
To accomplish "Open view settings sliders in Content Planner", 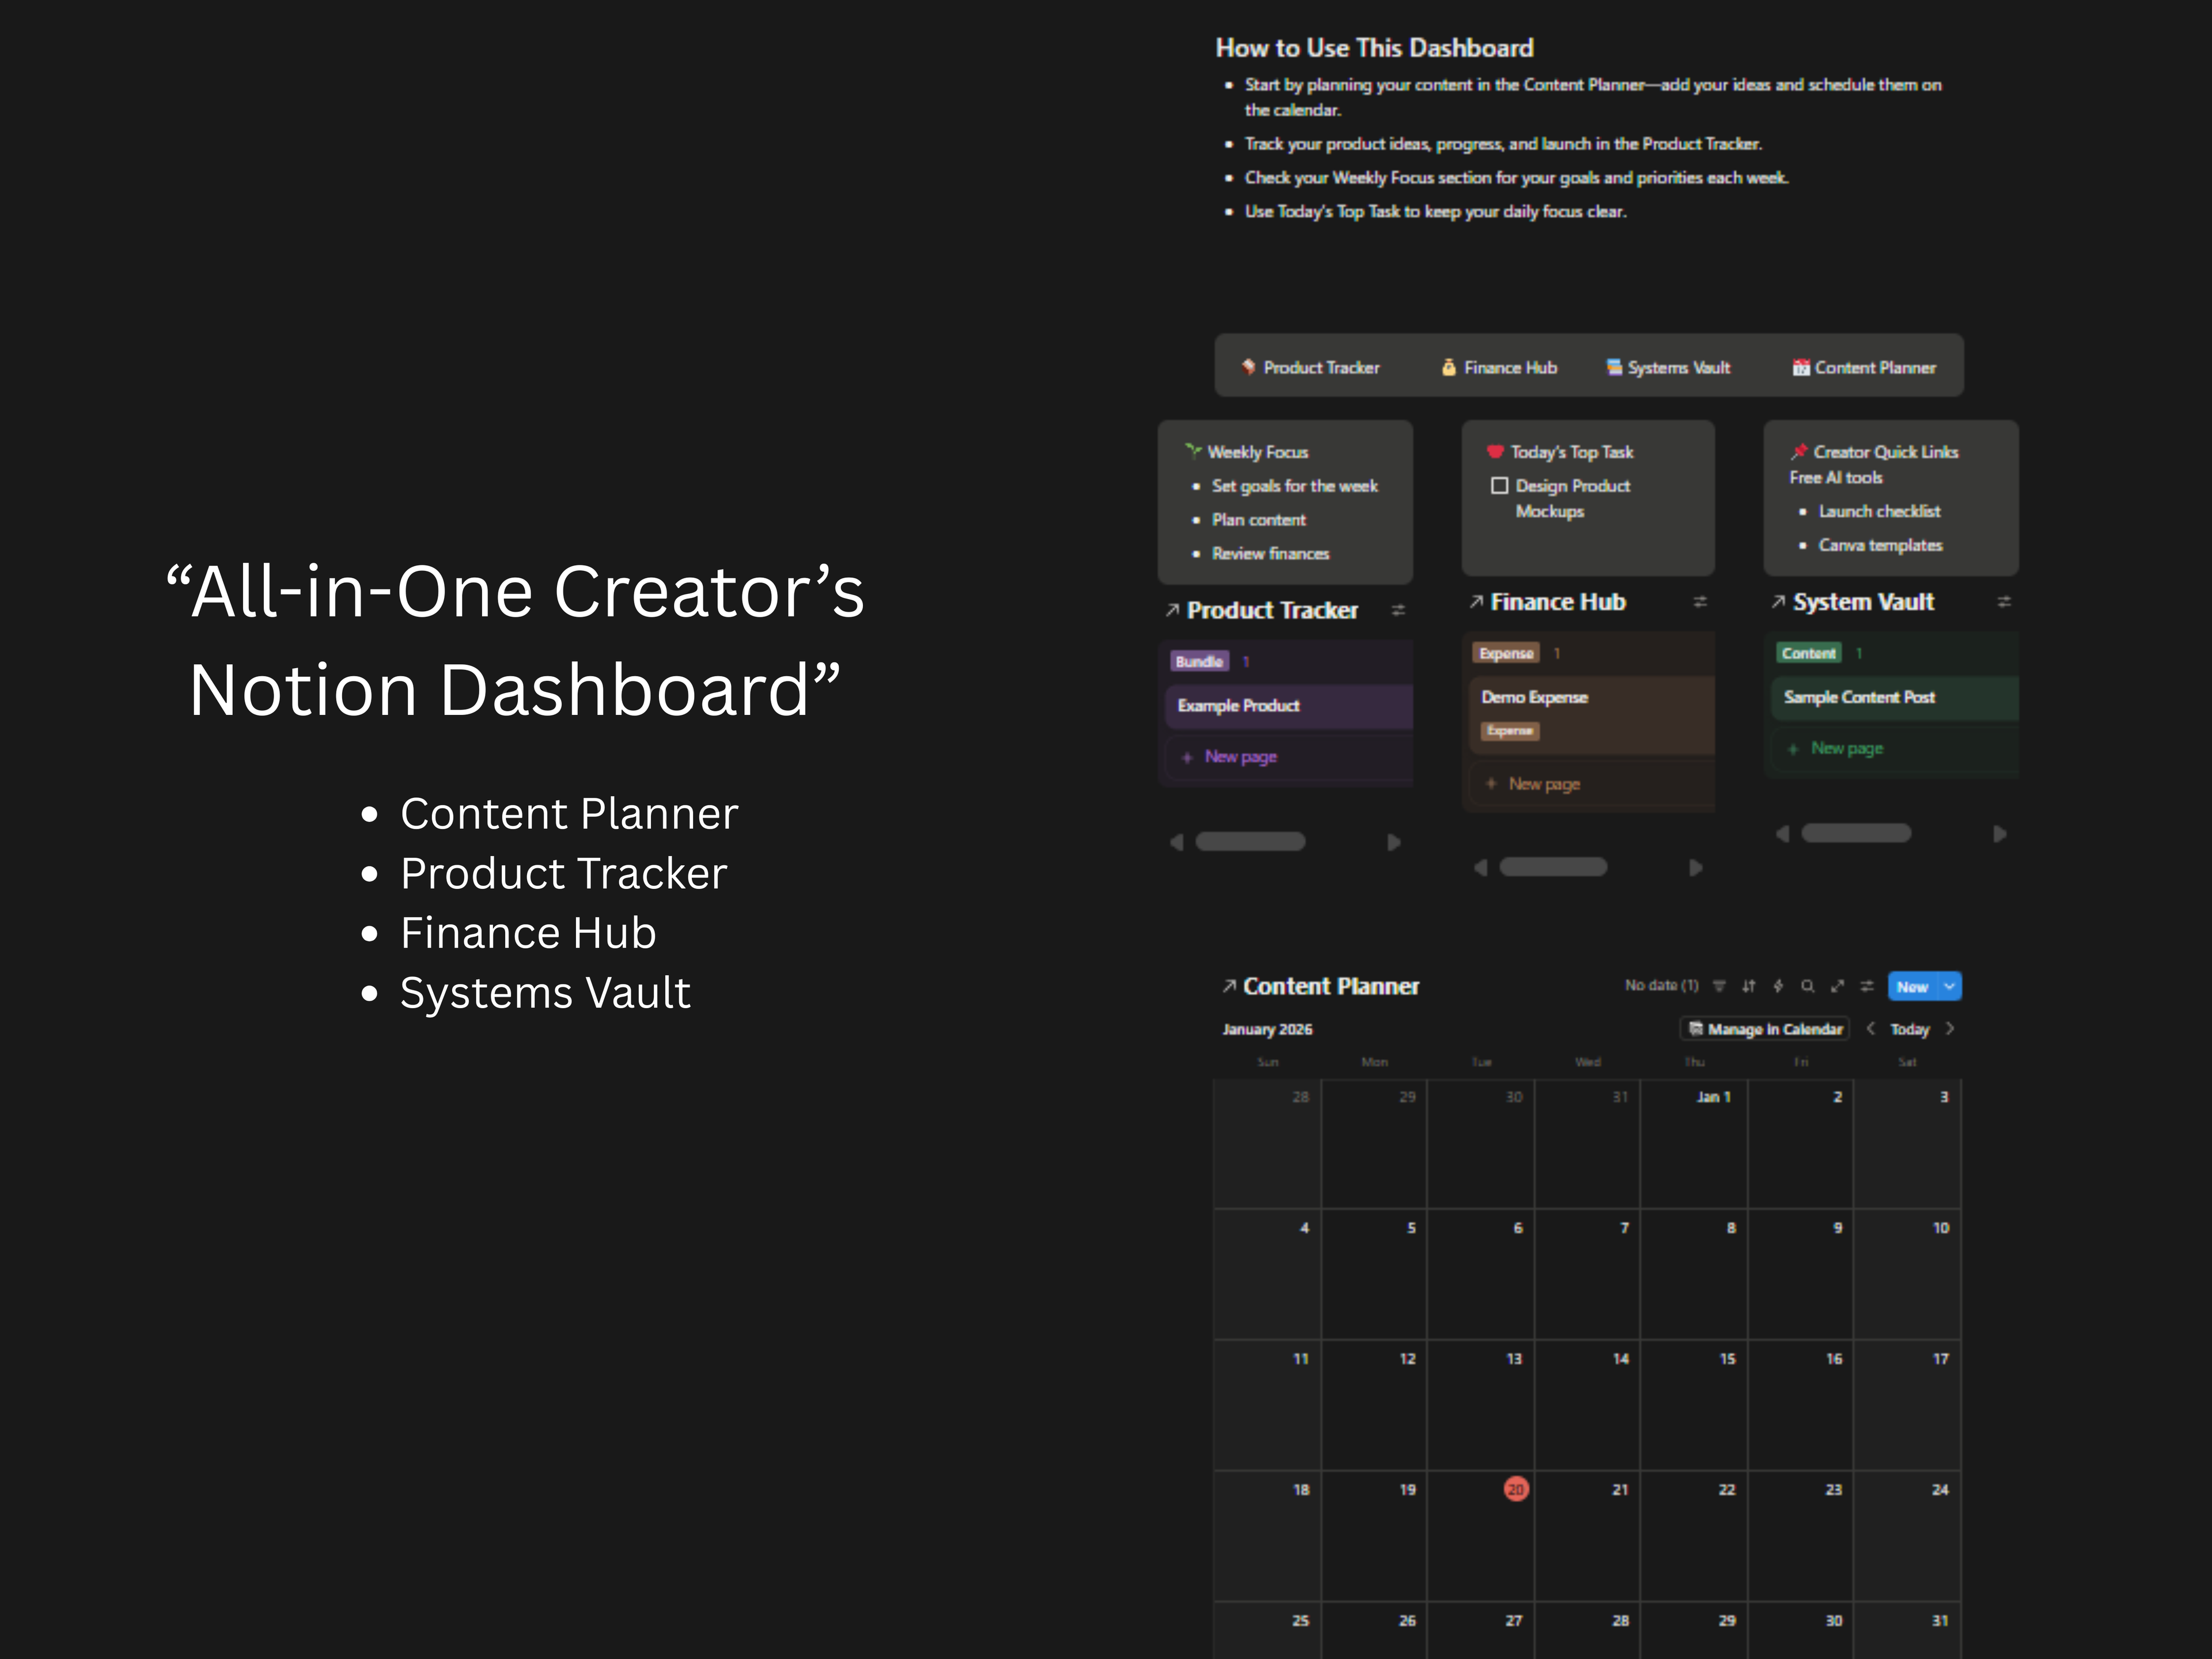I will [1867, 986].
